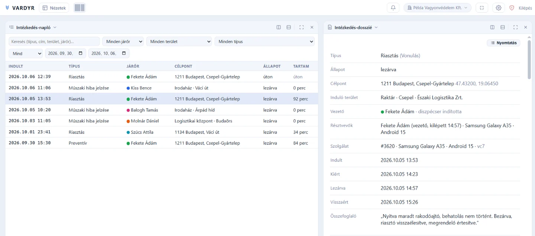Open calendar picker for the 2026. 09. 30. date
The image size is (535, 236).
point(81,53)
